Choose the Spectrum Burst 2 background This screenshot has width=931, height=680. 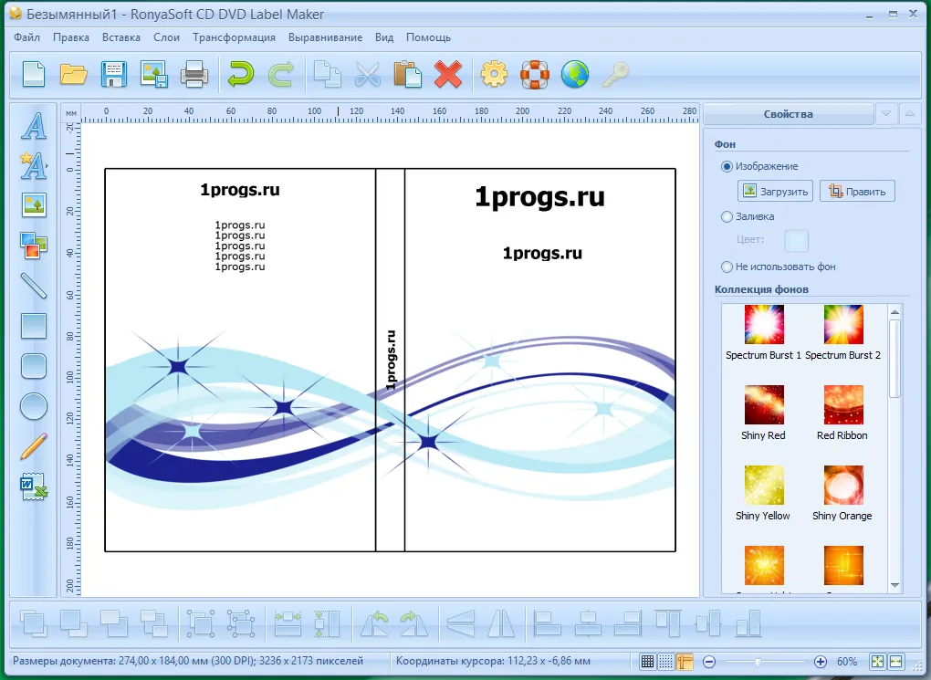tap(843, 332)
